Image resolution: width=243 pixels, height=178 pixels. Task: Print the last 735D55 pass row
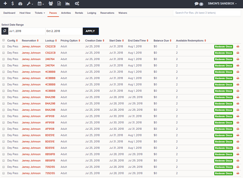pos(238,173)
